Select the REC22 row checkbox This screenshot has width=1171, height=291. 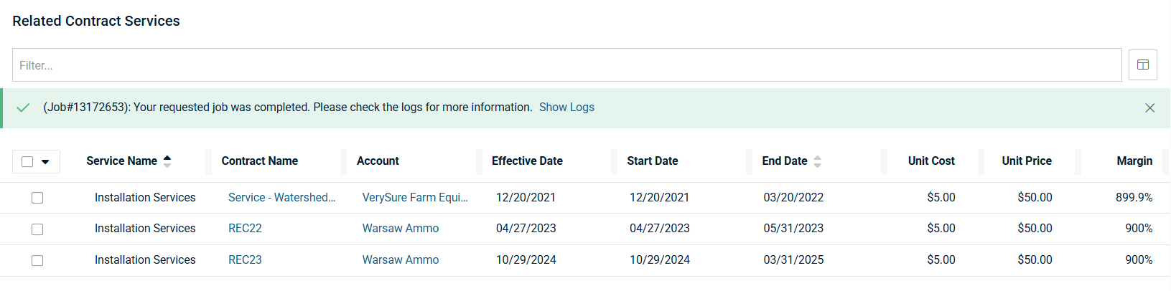37,229
